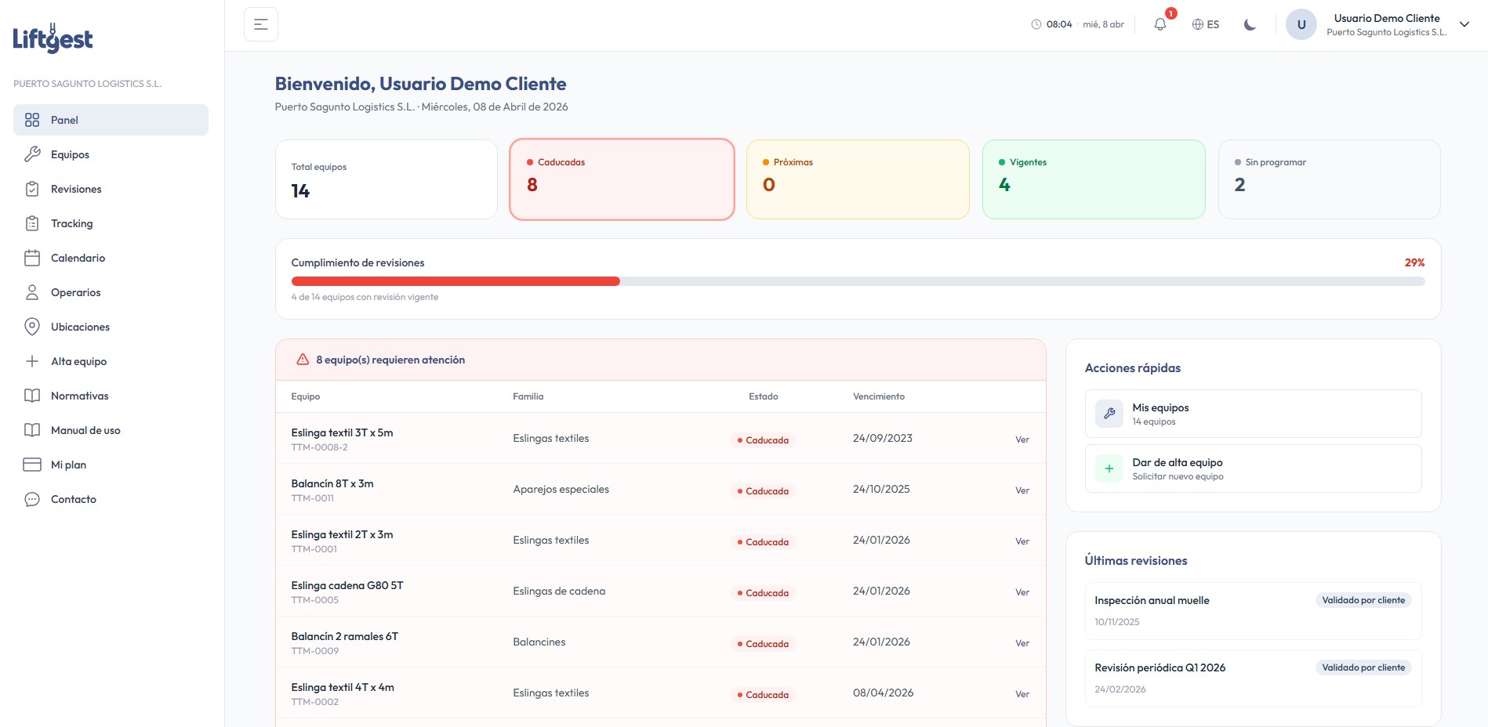Click the wrench icon in Mis equipos card
This screenshot has width=1488, height=727.
(1109, 414)
